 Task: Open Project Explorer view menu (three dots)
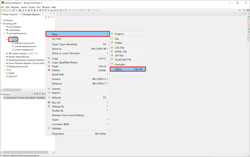pos(54,17)
